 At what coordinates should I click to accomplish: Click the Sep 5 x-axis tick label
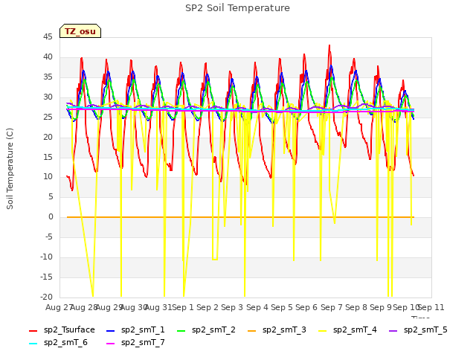tap(282, 307)
